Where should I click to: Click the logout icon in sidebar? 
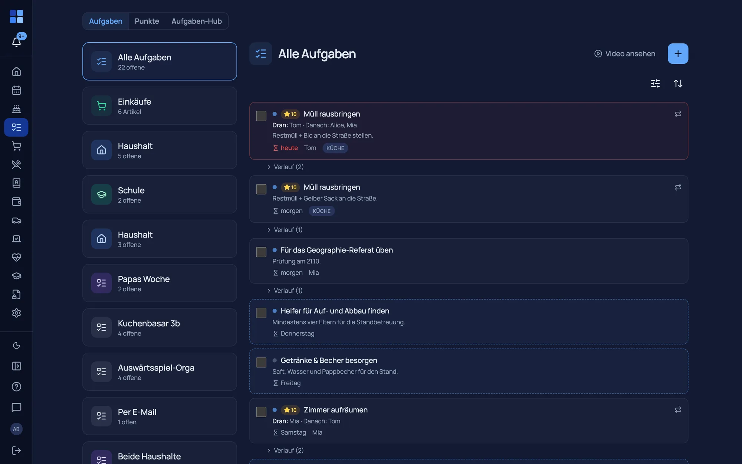tap(16, 450)
